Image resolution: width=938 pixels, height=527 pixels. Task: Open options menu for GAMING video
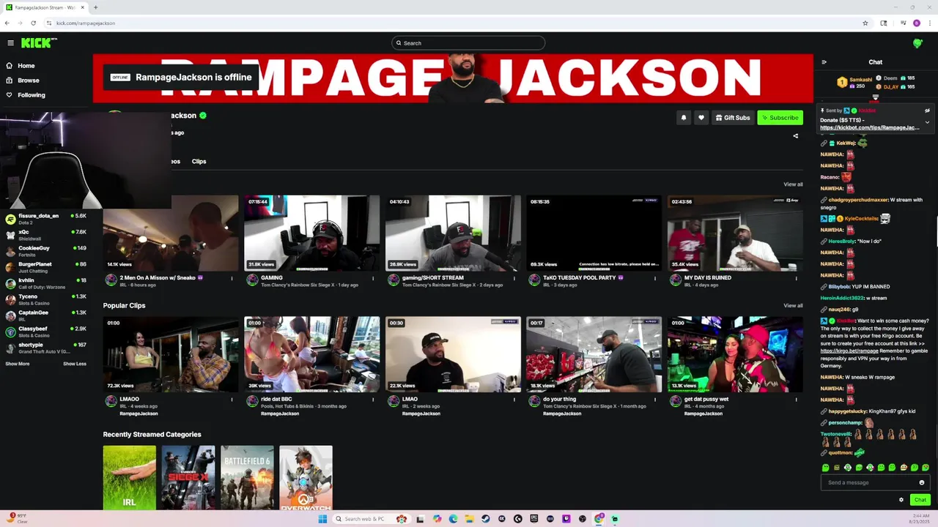point(373,278)
